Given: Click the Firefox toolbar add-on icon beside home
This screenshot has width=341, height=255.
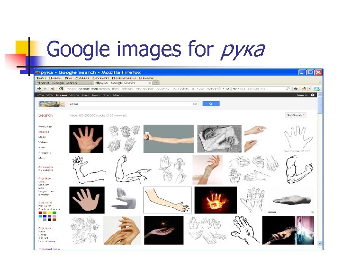Looking at the screenshot, I should 304,89.
